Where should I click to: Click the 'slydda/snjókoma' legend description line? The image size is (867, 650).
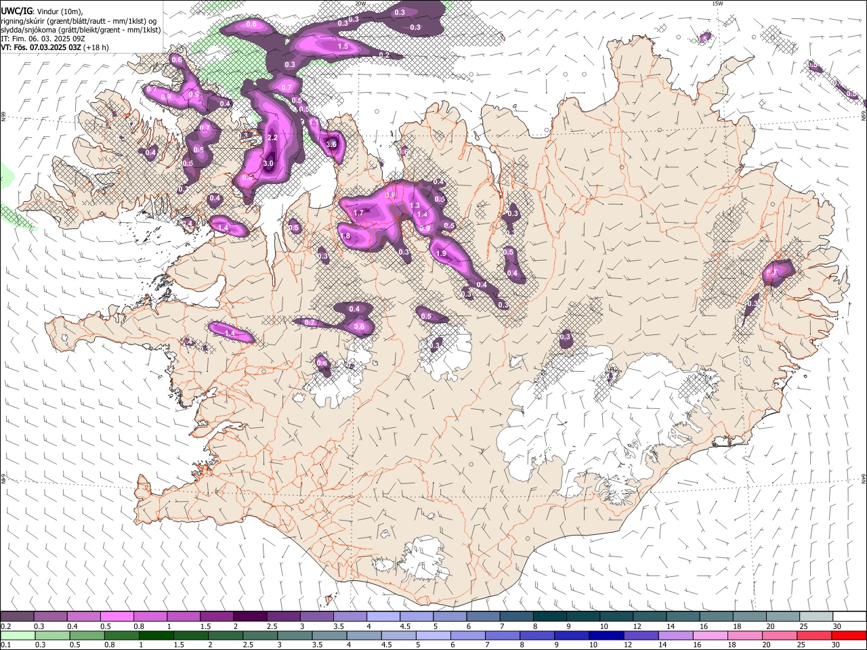pos(81,30)
